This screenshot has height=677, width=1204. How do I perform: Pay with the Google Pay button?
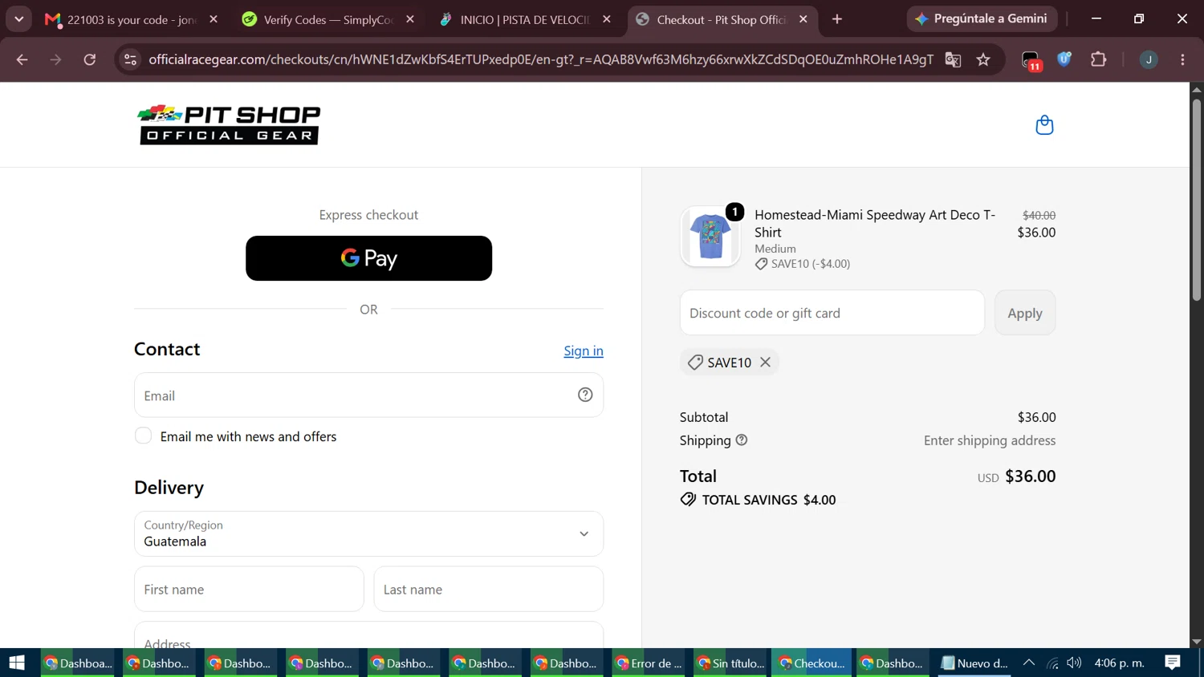(x=368, y=258)
